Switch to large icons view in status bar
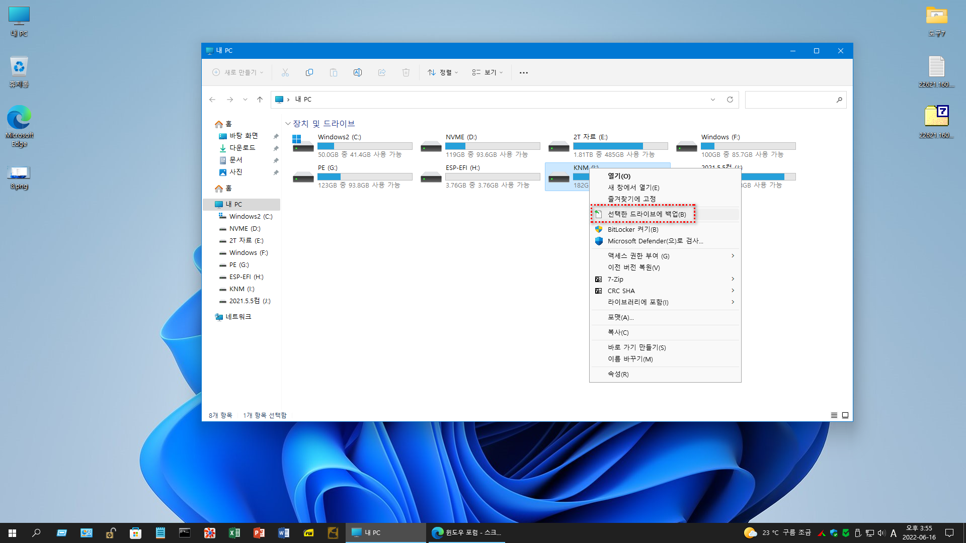966x543 pixels. pos(845,415)
